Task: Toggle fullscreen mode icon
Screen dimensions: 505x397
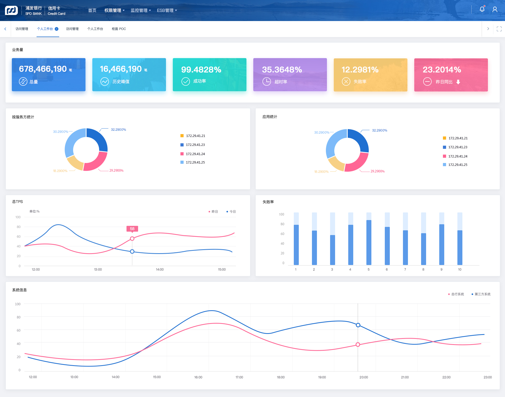Action: coord(499,29)
